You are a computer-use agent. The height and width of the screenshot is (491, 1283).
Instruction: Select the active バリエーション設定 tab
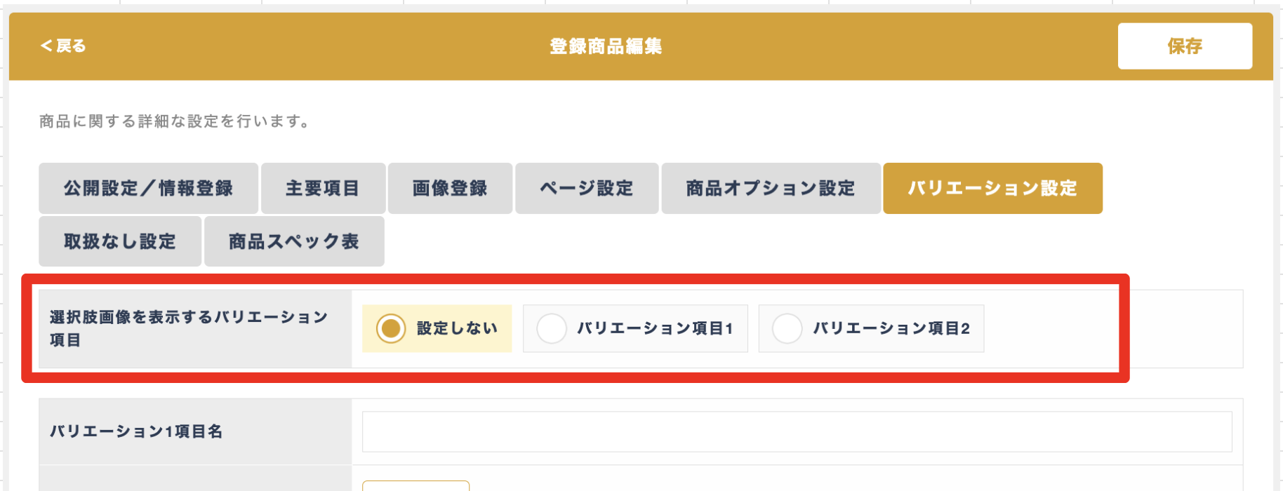[x=992, y=188]
